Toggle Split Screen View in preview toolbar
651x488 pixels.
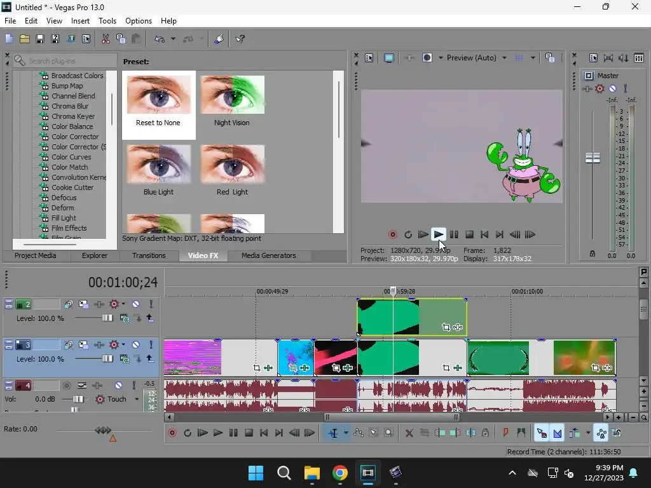click(427, 58)
